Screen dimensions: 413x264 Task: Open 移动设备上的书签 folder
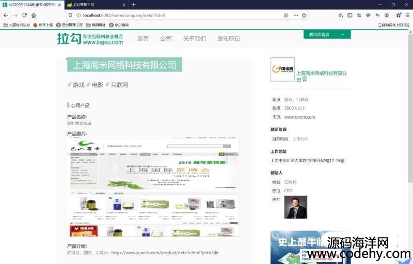394,25
